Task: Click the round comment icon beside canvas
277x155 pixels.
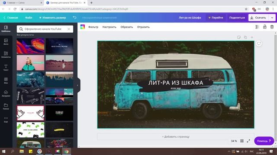Action: (x=259, y=43)
